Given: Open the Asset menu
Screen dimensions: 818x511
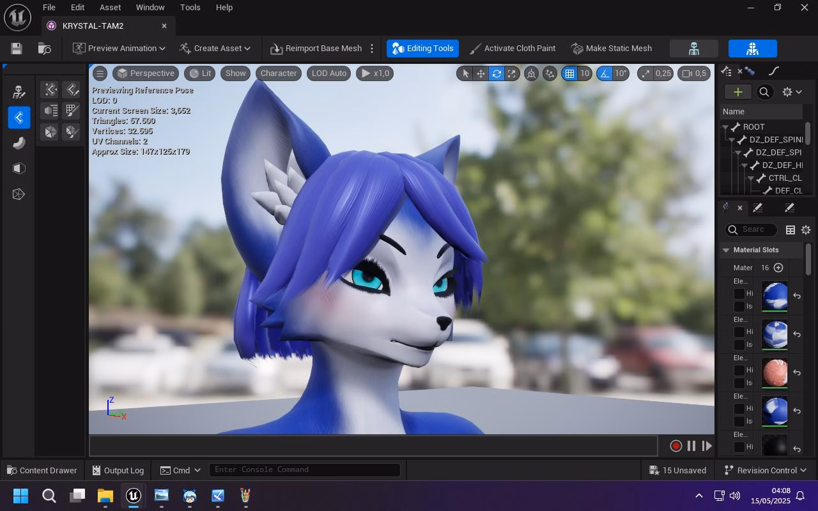Looking at the screenshot, I should [110, 8].
